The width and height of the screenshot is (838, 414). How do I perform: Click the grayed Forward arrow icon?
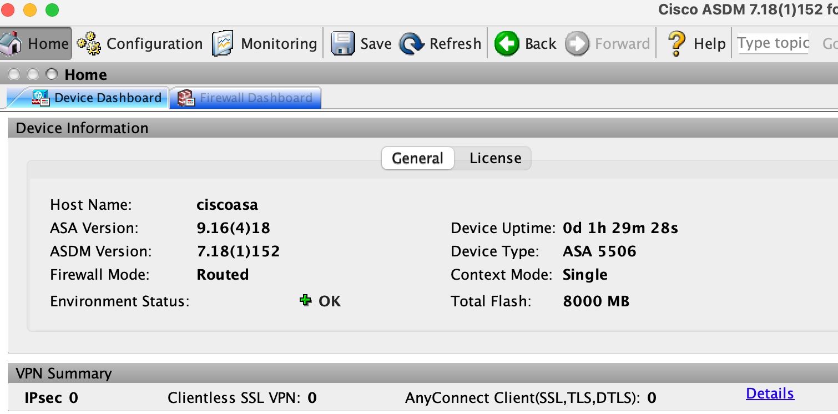(577, 43)
